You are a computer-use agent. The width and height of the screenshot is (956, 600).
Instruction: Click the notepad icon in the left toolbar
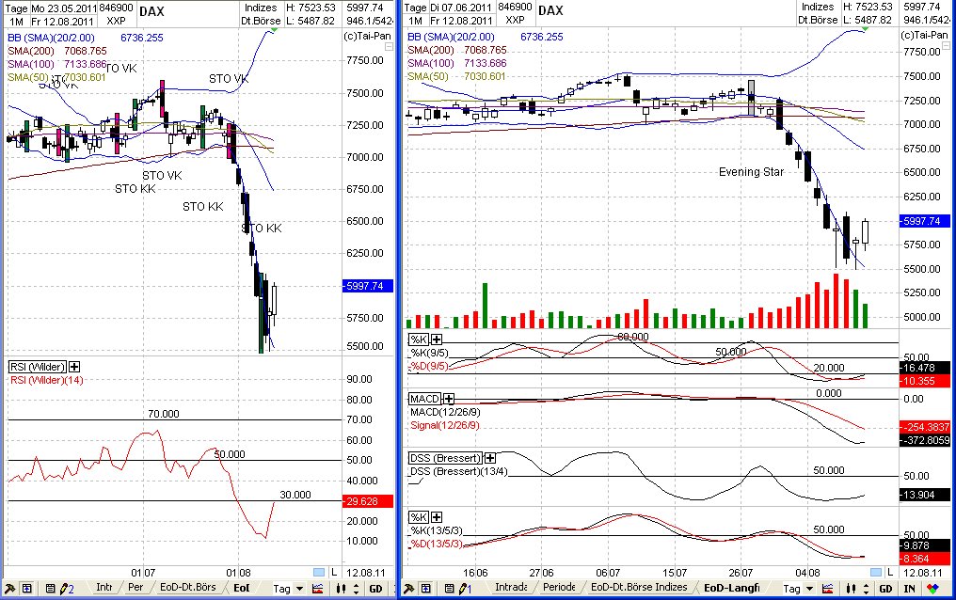pos(51,587)
